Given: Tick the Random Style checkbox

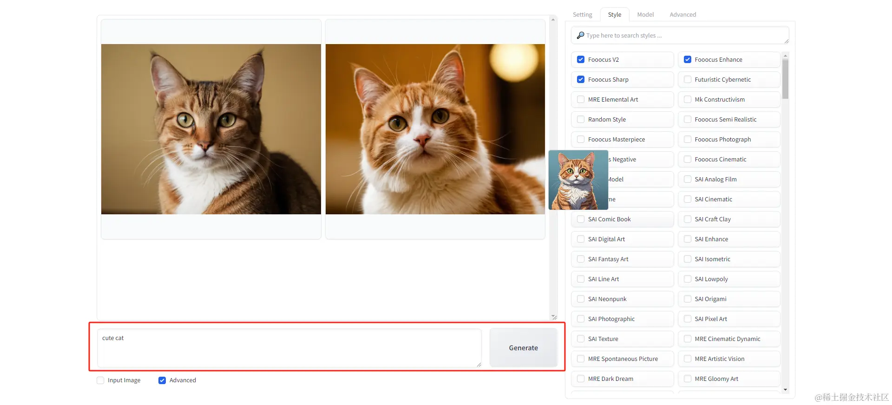Looking at the screenshot, I should (x=581, y=119).
